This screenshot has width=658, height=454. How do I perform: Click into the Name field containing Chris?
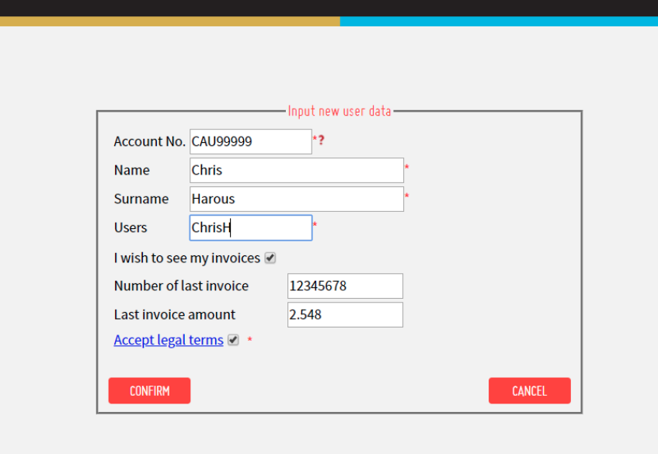pos(297,170)
